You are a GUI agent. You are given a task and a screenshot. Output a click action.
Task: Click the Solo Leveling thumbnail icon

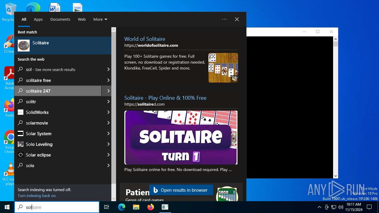[x=20, y=144]
